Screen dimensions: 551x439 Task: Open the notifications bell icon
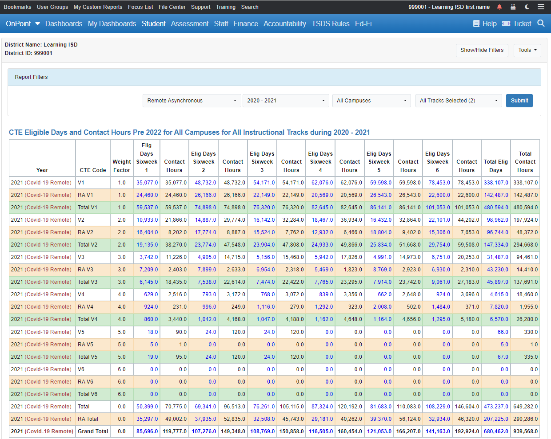(x=499, y=7)
